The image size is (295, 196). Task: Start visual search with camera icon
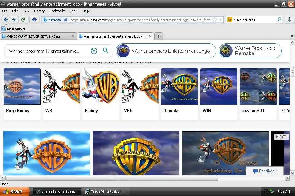(94, 51)
